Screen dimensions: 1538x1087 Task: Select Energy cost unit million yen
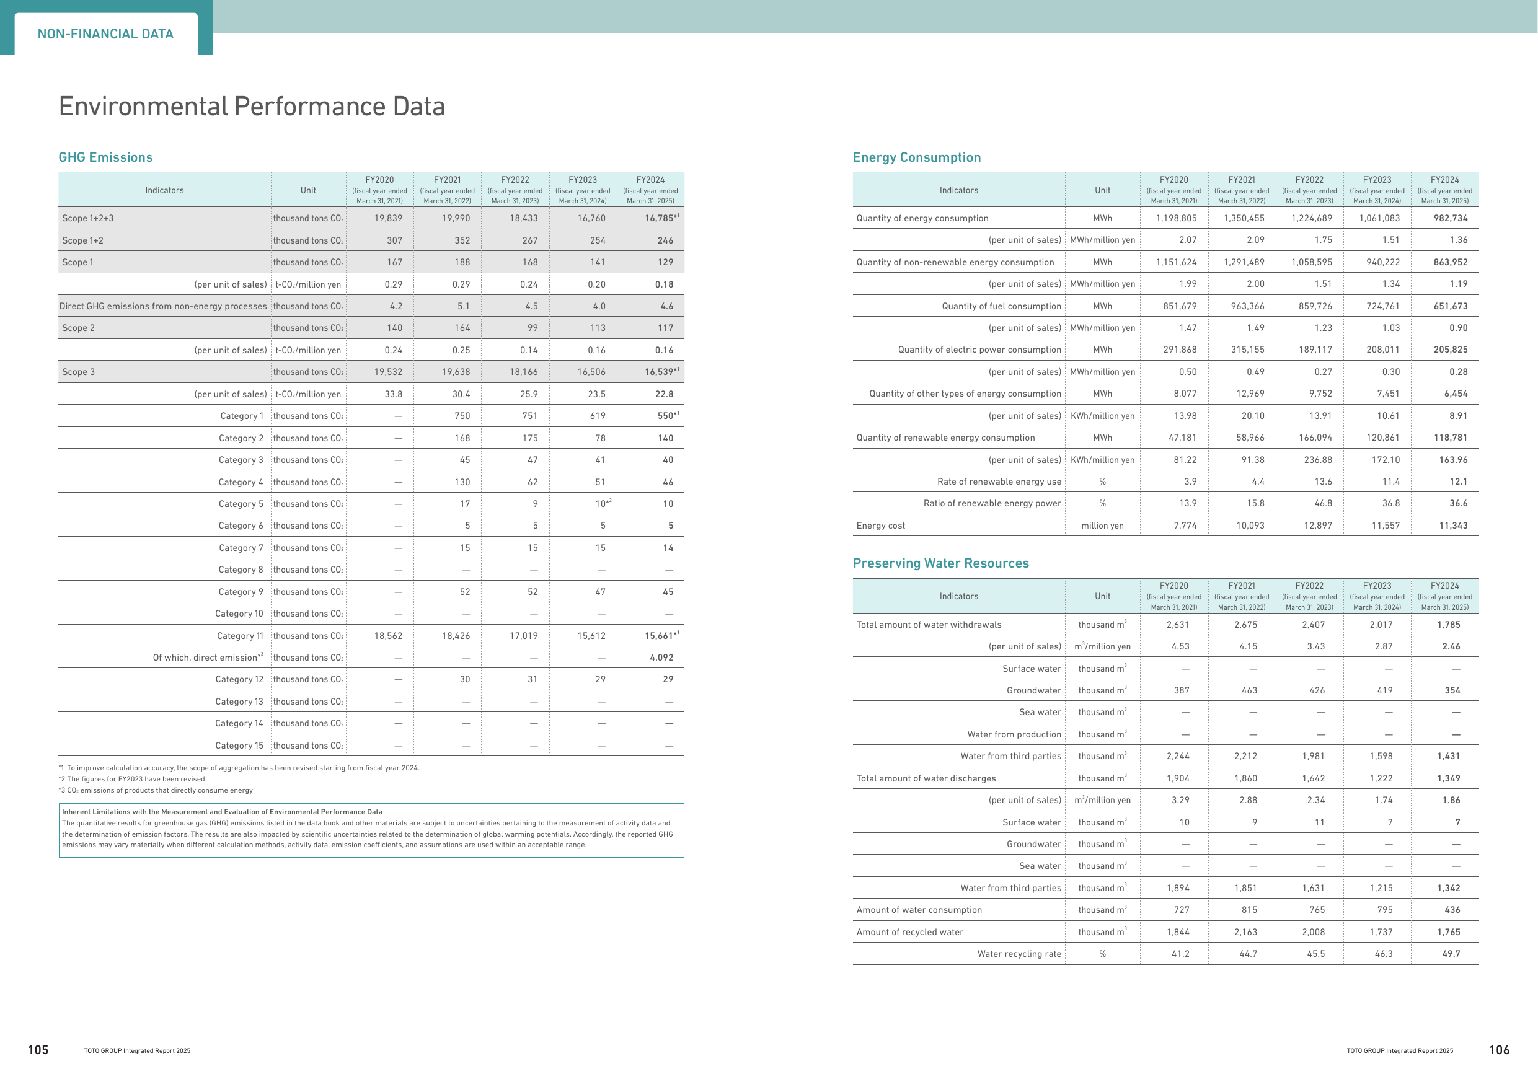[x=1103, y=526]
